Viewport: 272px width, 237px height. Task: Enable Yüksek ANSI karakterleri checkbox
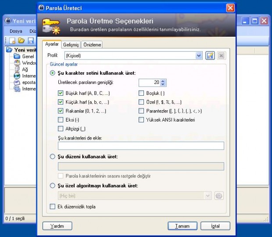coord(141,120)
